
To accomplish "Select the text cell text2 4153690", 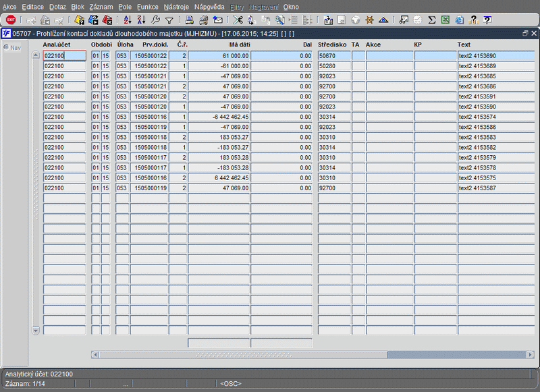I will (496, 56).
